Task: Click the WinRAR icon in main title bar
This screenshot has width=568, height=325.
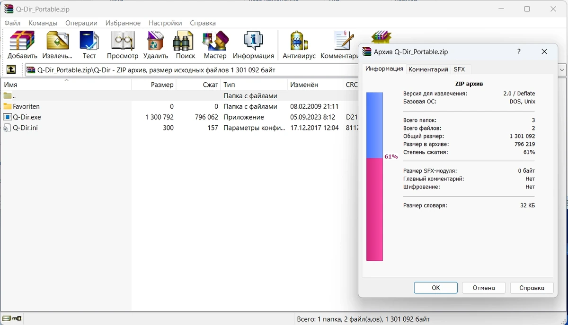Action: (8, 9)
